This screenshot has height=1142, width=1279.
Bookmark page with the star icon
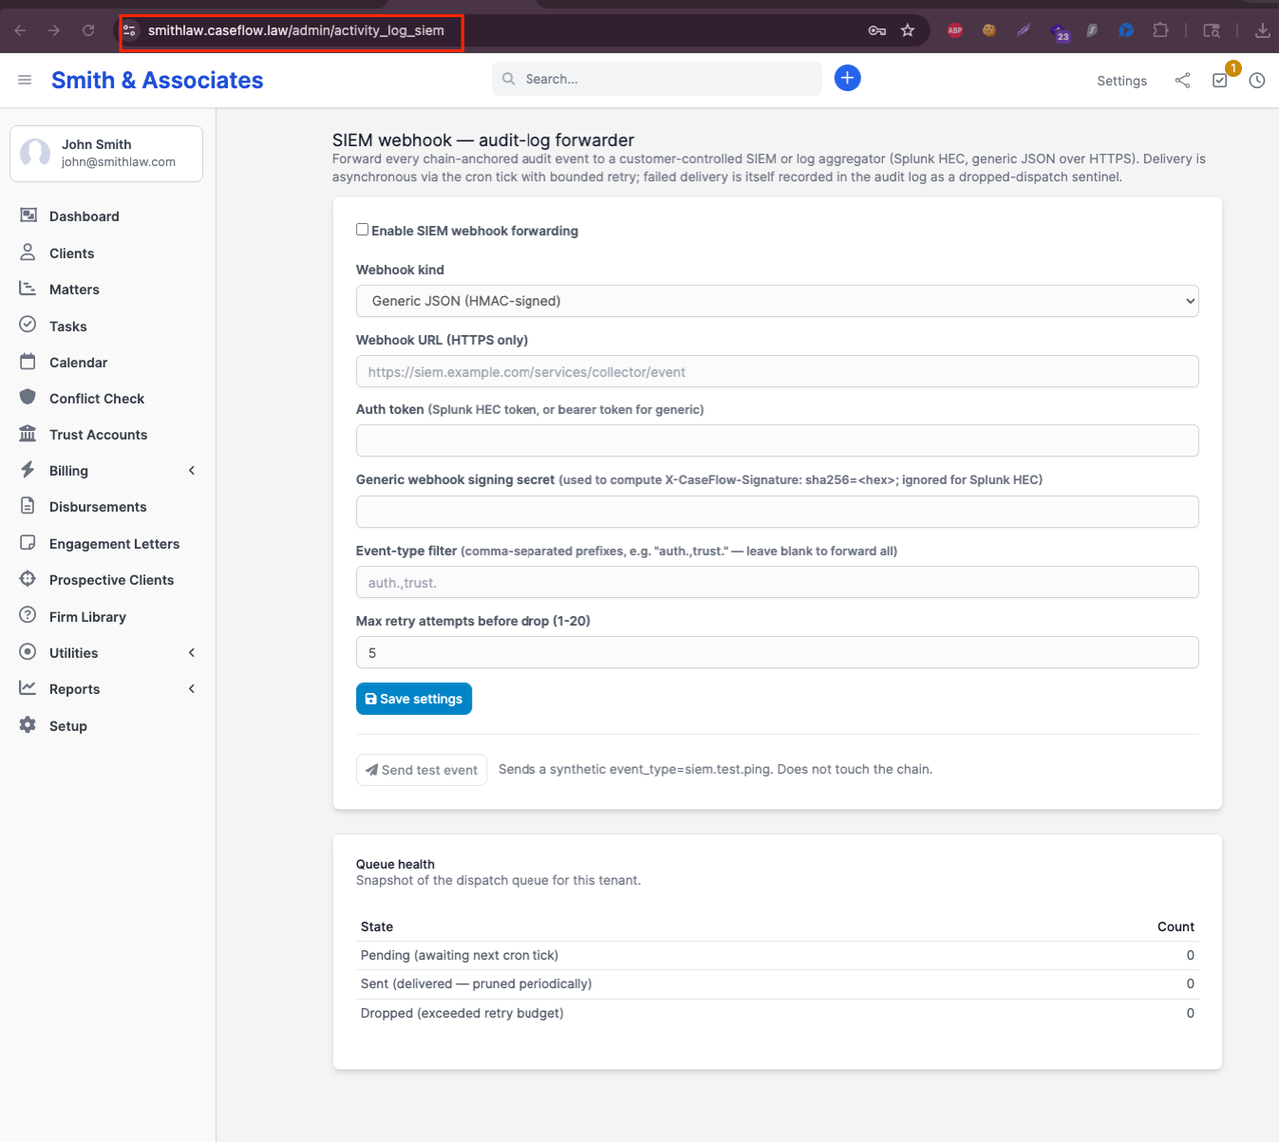pos(908,30)
